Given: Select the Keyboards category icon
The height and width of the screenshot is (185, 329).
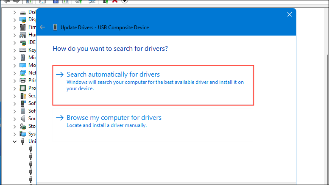Looking at the screenshot, I should [x=23, y=50].
